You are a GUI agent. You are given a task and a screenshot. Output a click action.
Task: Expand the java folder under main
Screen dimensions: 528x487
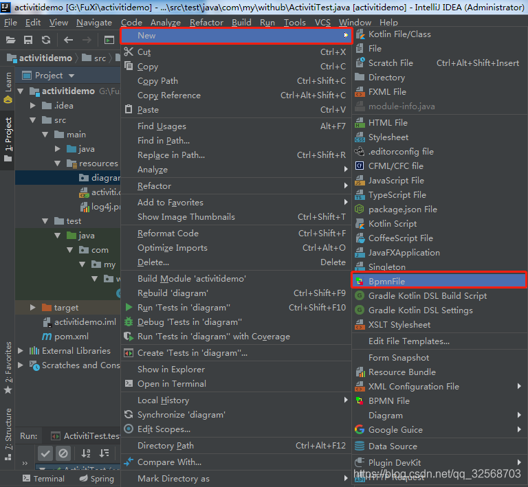coord(58,149)
